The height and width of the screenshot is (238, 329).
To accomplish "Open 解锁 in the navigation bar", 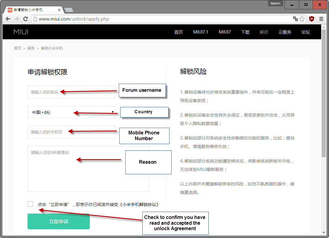I will pos(264,32).
